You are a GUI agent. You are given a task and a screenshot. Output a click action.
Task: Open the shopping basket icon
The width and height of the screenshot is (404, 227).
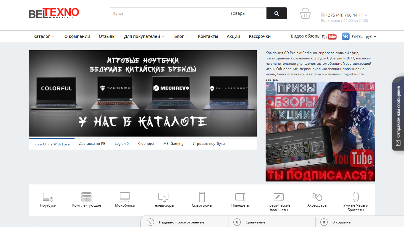click(305, 13)
